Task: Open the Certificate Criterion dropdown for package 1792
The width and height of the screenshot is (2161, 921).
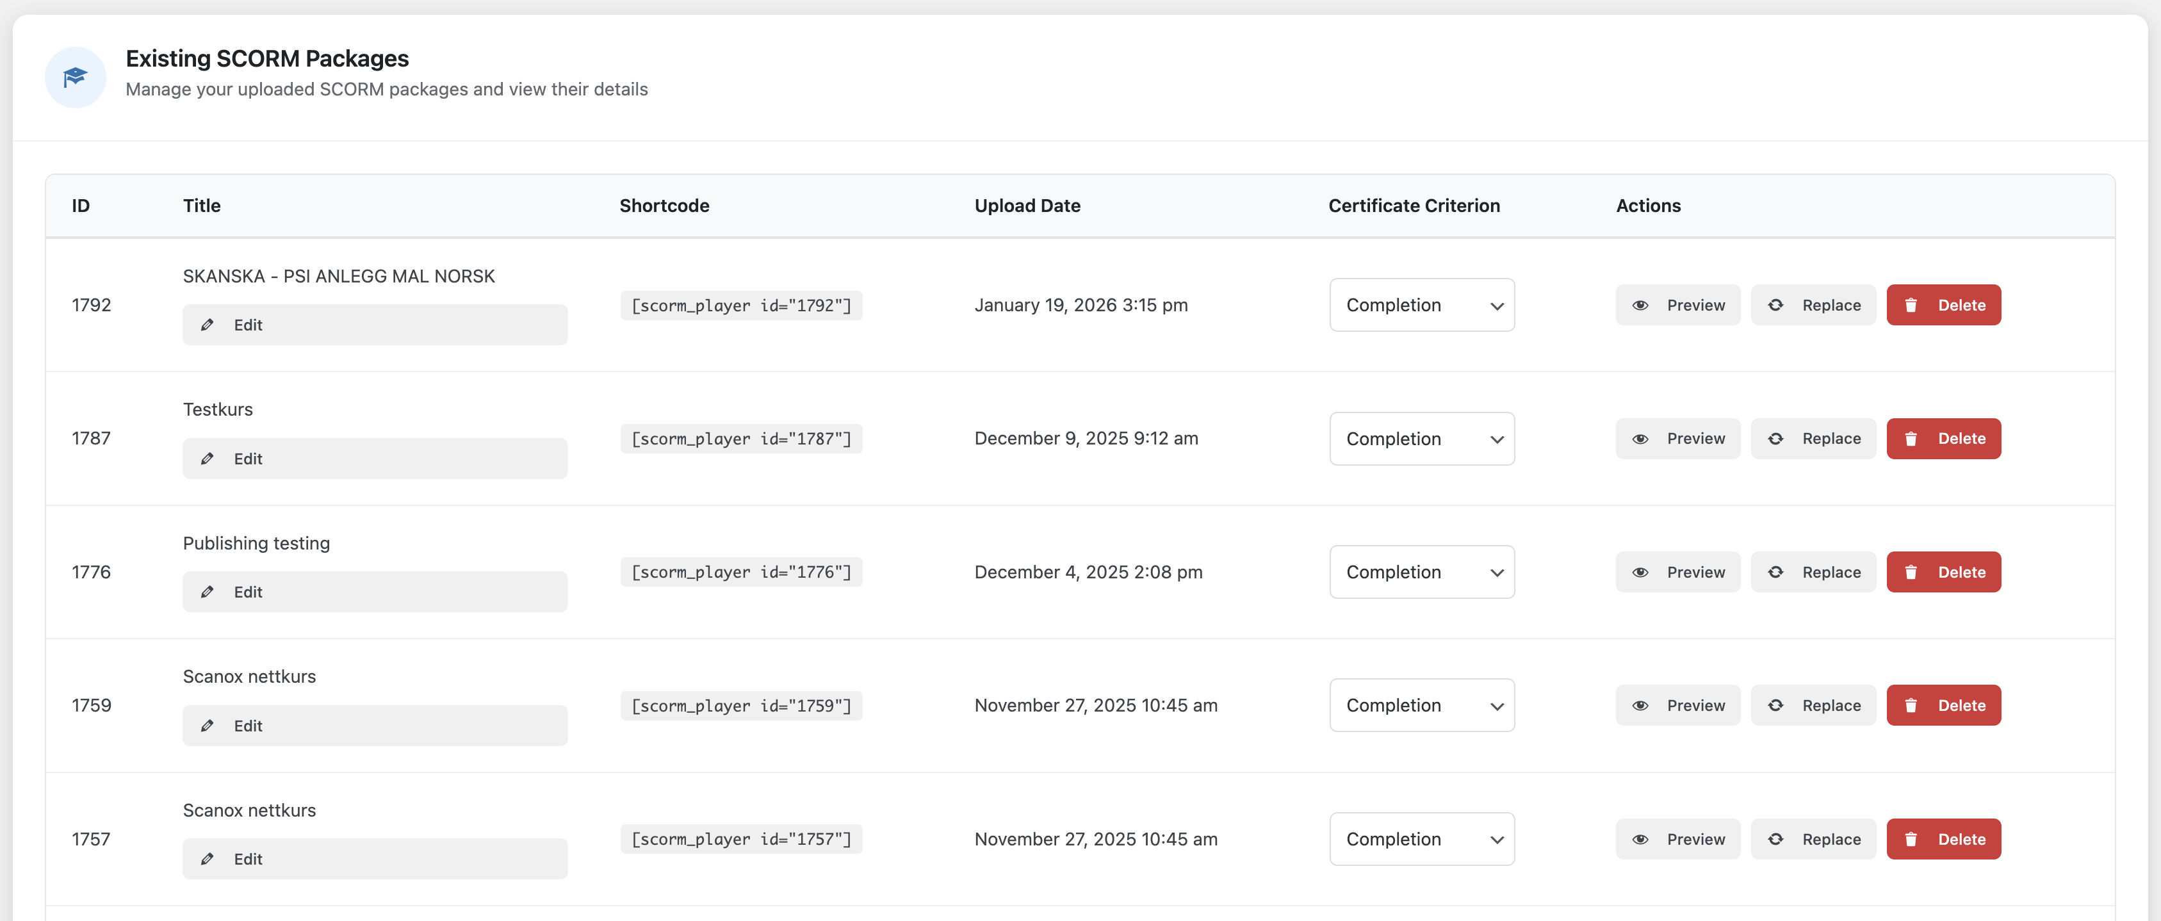Action: pyautogui.click(x=1421, y=304)
